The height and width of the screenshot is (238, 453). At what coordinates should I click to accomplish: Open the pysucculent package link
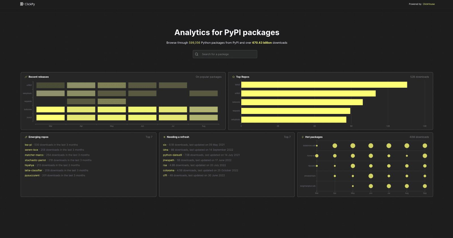click(32, 175)
